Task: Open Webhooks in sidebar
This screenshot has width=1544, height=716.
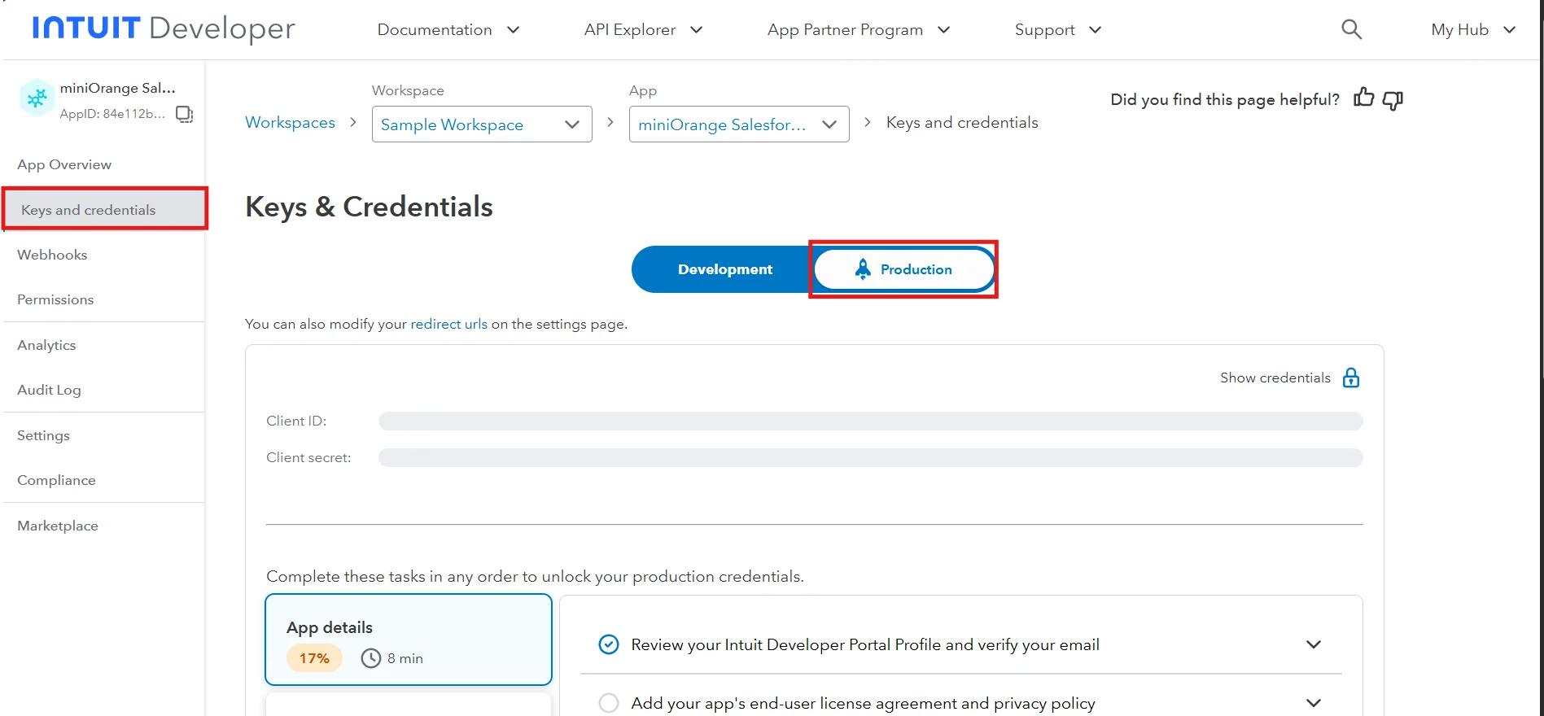Action: click(x=52, y=255)
